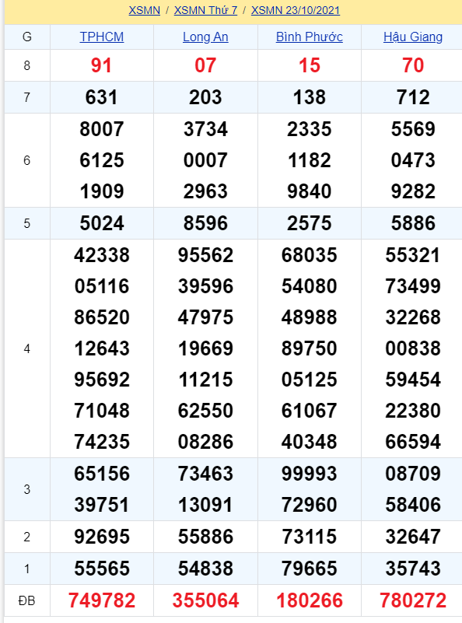Open the XSMN breadcrumb link
This screenshot has height=623, width=462.
coord(144,10)
